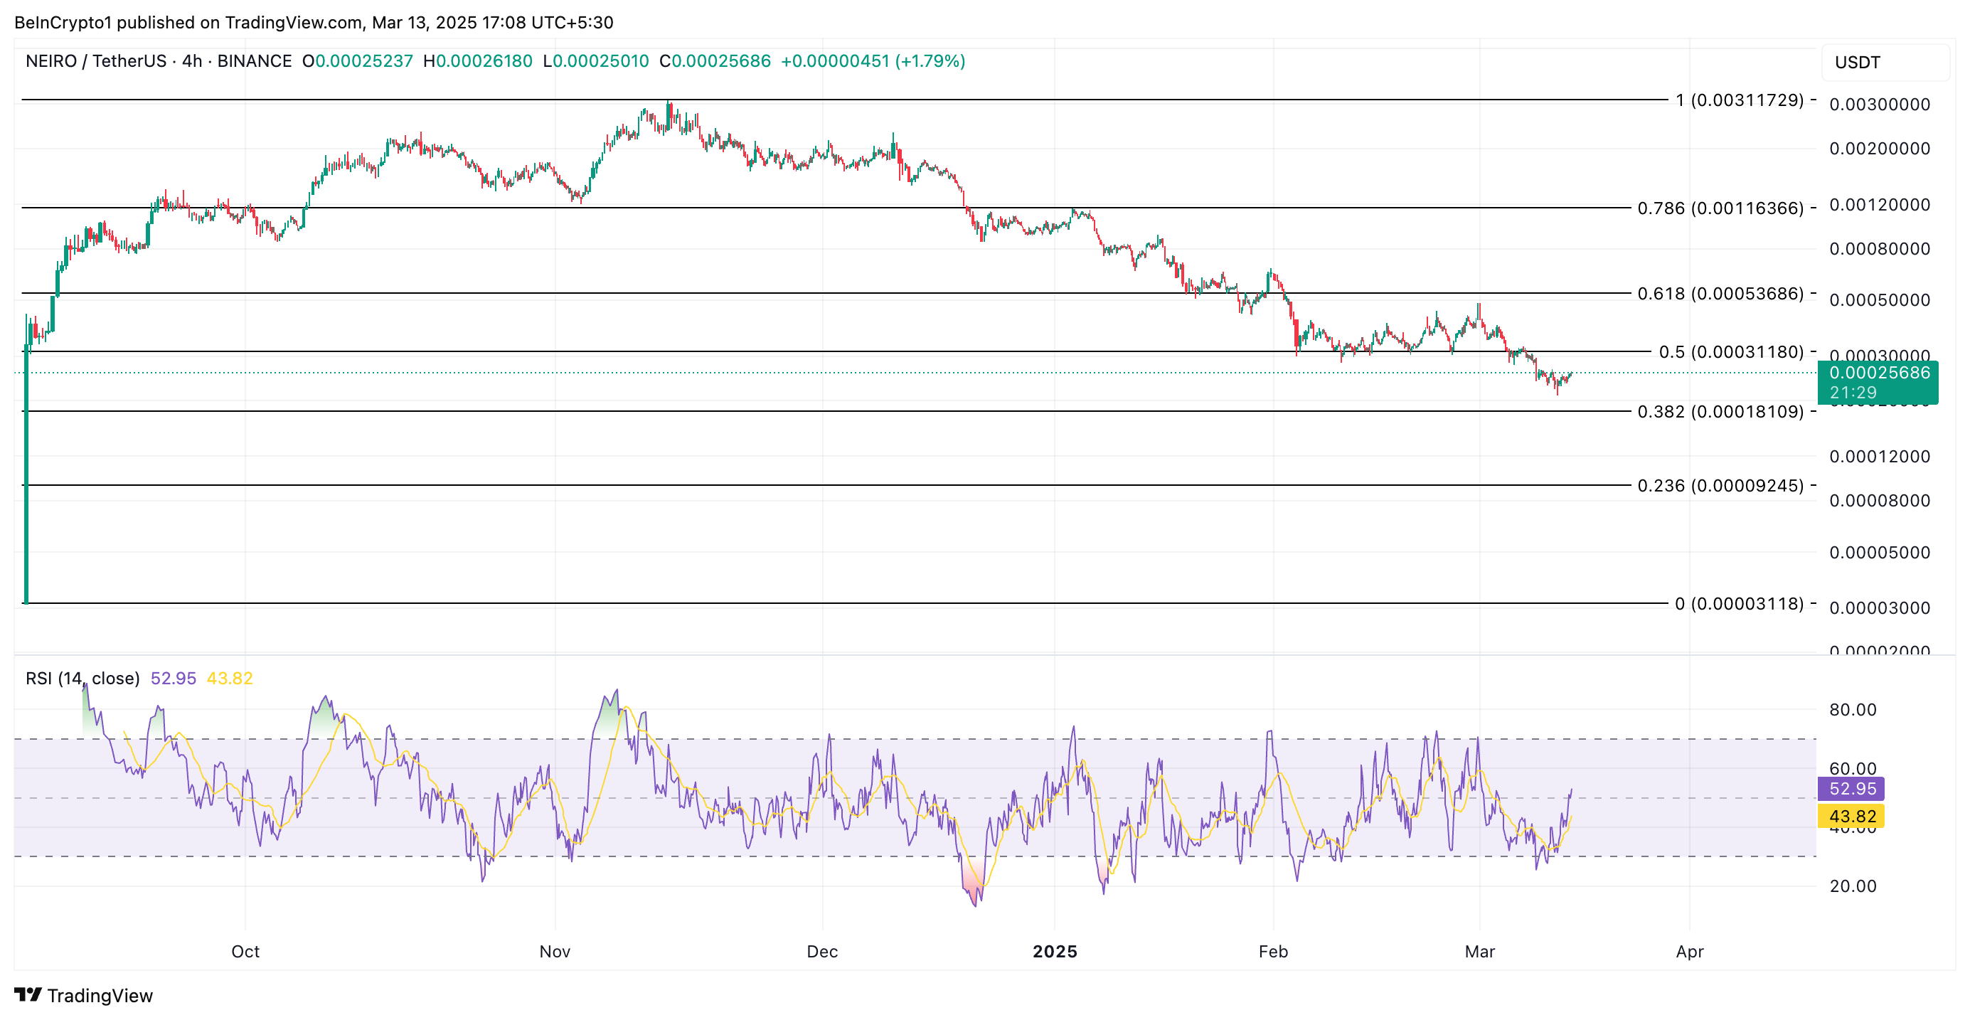Click the 2025 marker on time axis
1970x1020 pixels.
tap(1055, 951)
